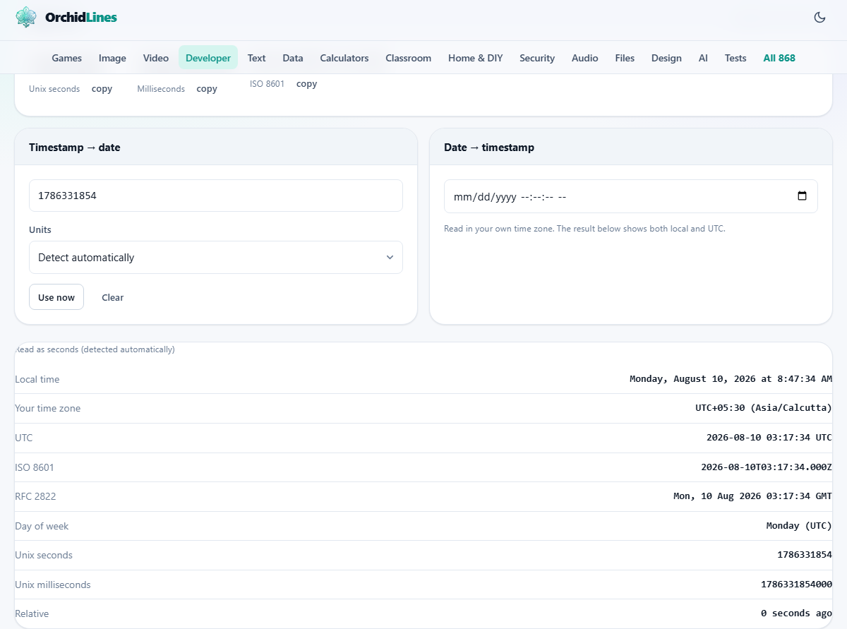Focus the timestamp field containing 1786331854
Image resolution: width=847 pixels, height=629 pixels.
click(216, 196)
